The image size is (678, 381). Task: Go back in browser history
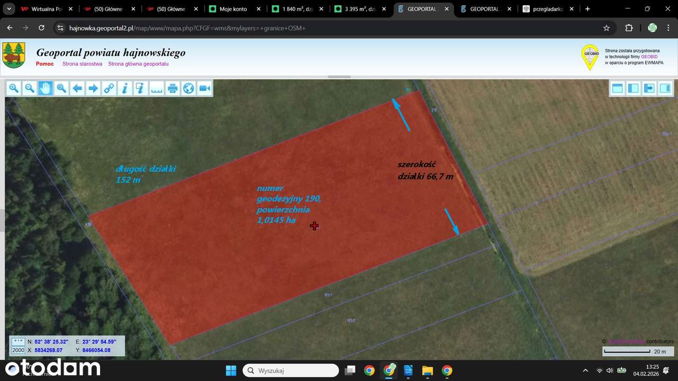coord(10,28)
